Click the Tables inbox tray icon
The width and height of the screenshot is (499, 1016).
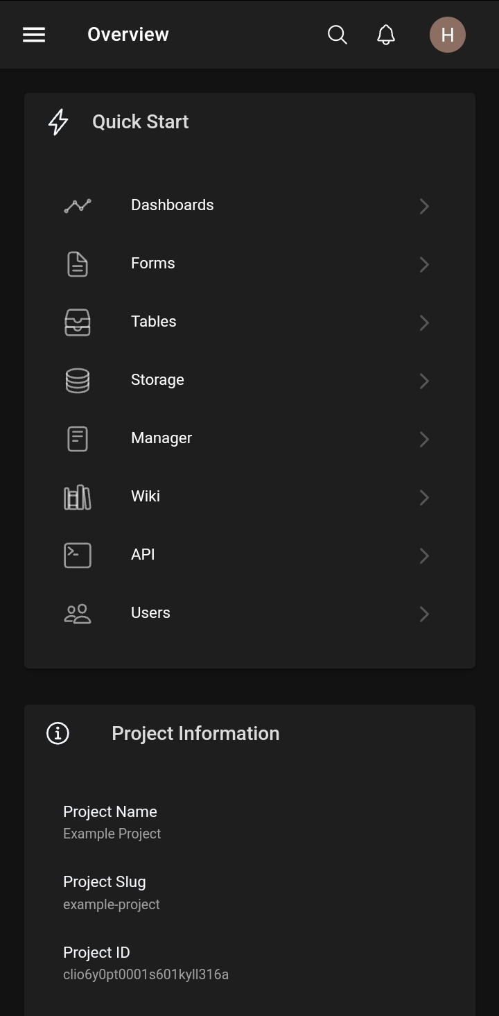pyautogui.click(x=78, y=322)
